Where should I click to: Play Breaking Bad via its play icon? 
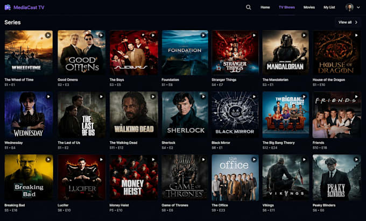pos(48,160)
